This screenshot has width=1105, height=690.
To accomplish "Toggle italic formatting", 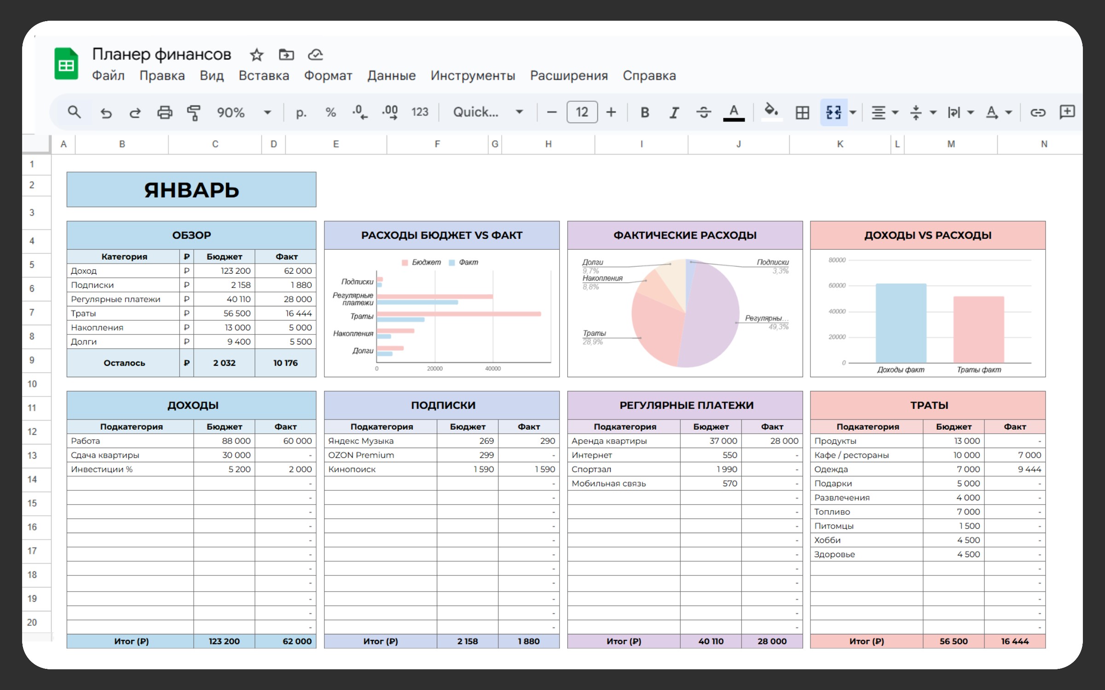I will pos(674,112).
